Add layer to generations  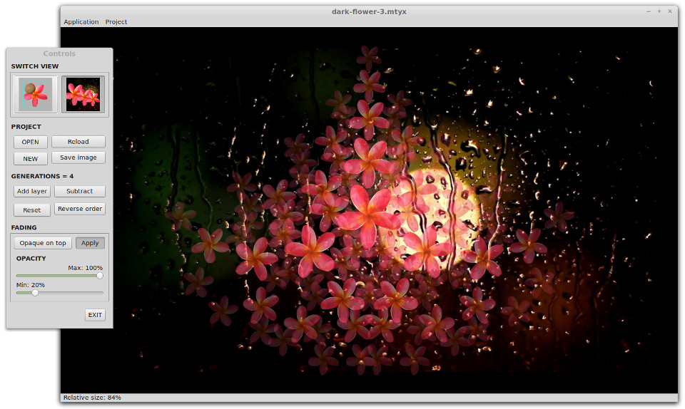pos(32,191)
